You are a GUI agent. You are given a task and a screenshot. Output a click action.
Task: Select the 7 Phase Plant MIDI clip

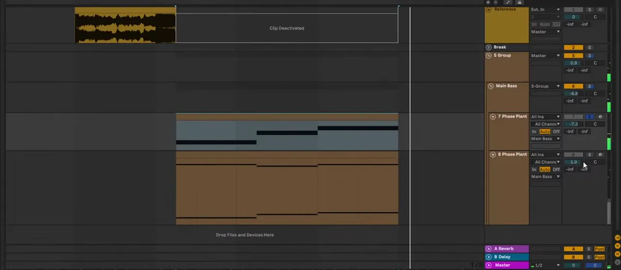pos(287,132)
